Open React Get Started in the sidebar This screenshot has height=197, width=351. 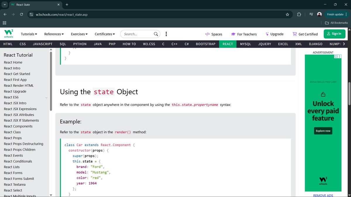[17, 74]
